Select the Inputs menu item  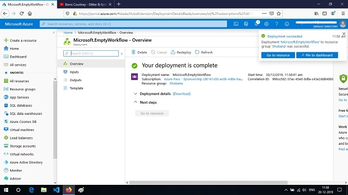click(91, 72)
